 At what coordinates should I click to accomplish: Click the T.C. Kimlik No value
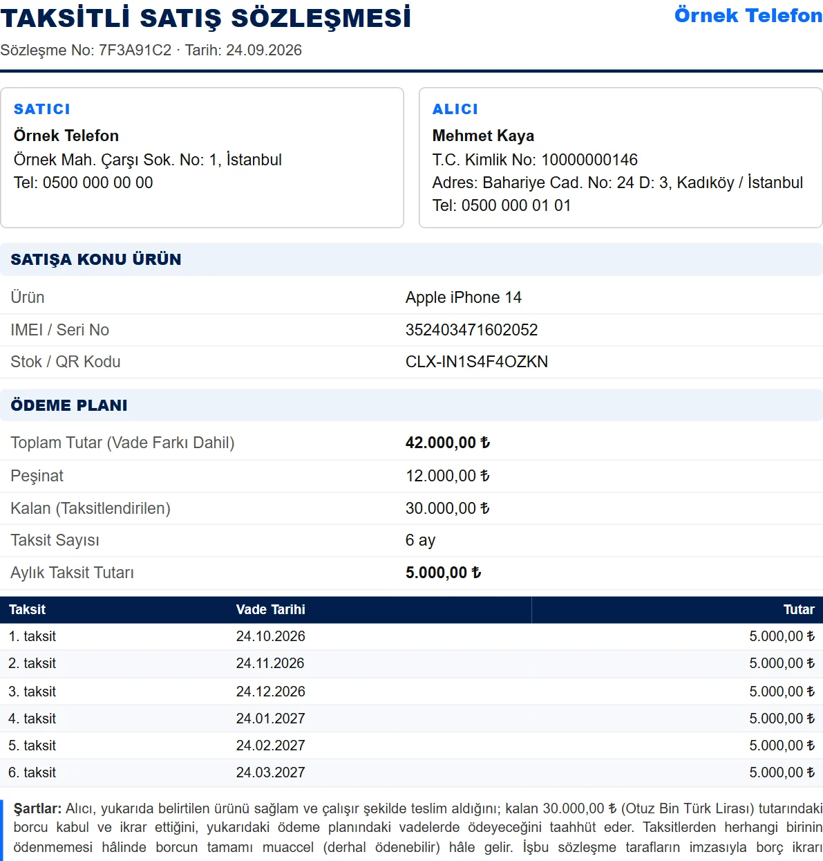pyautogui.click(x=589, y=160)
